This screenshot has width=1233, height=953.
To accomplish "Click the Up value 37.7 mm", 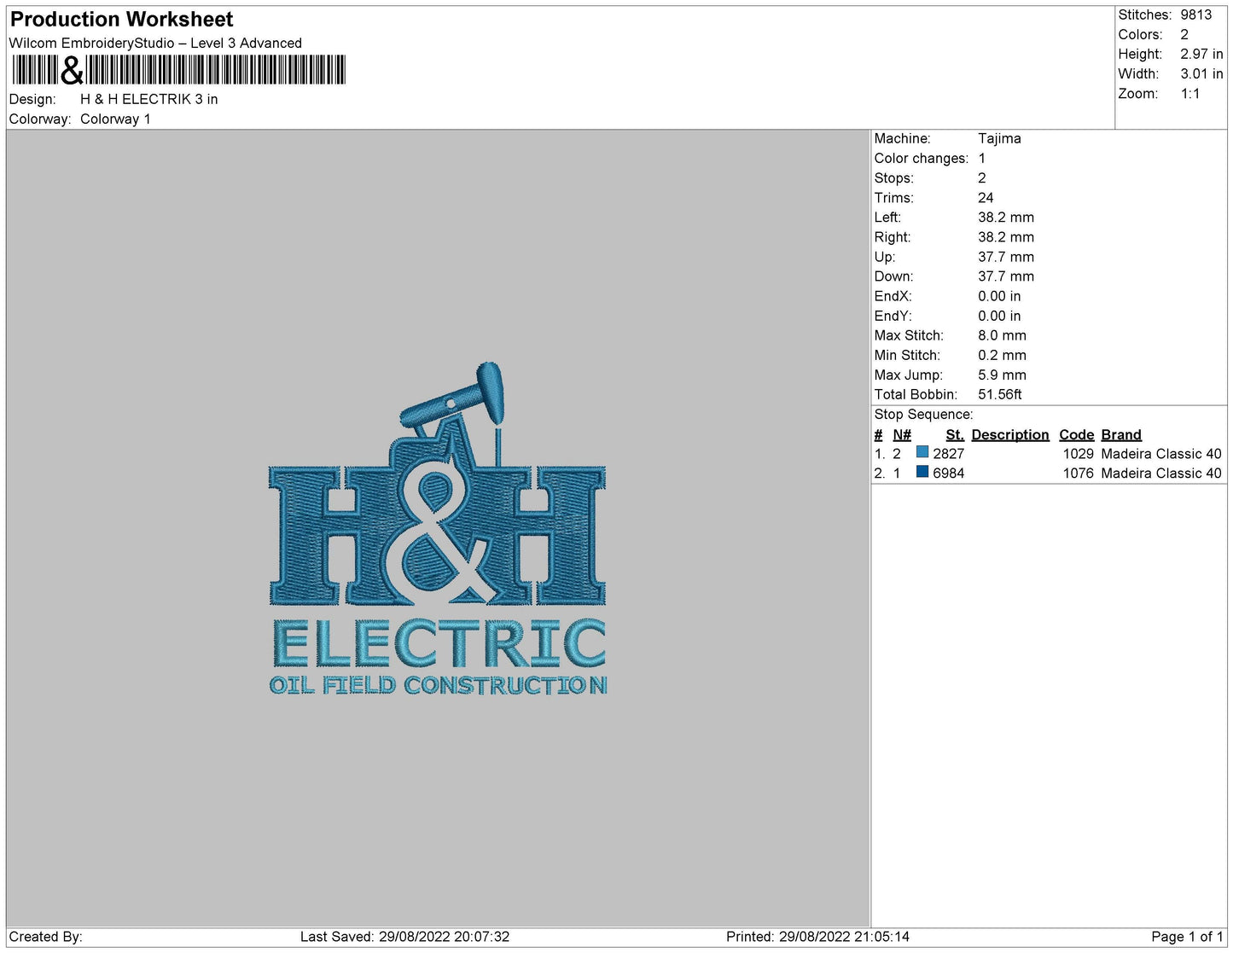I will tap(1006, 257).
